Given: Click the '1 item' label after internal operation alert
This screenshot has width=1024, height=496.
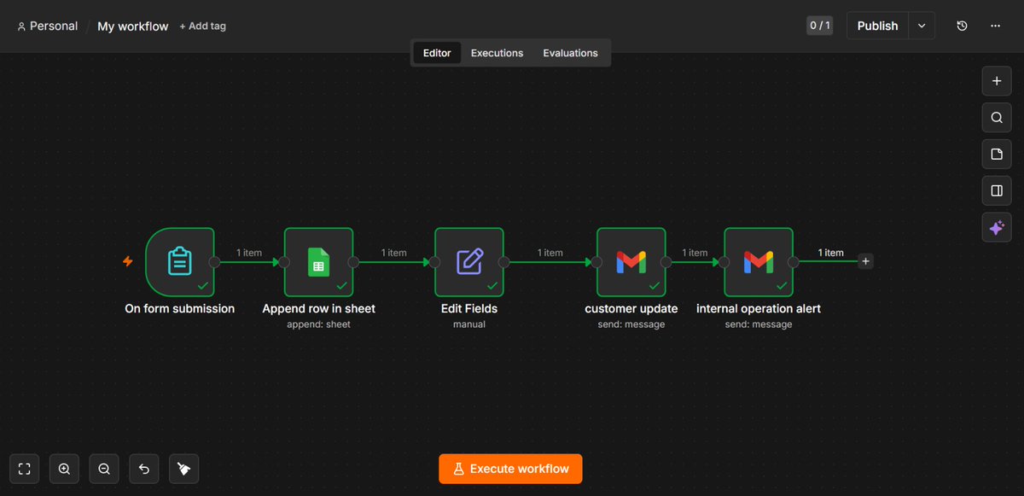Looking at the screenshot, I should (x=830, y=253).
